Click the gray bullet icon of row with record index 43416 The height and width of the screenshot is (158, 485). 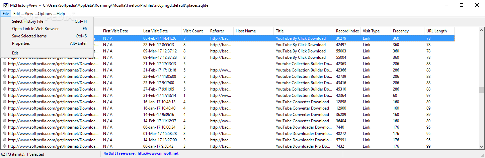point(5,83)
